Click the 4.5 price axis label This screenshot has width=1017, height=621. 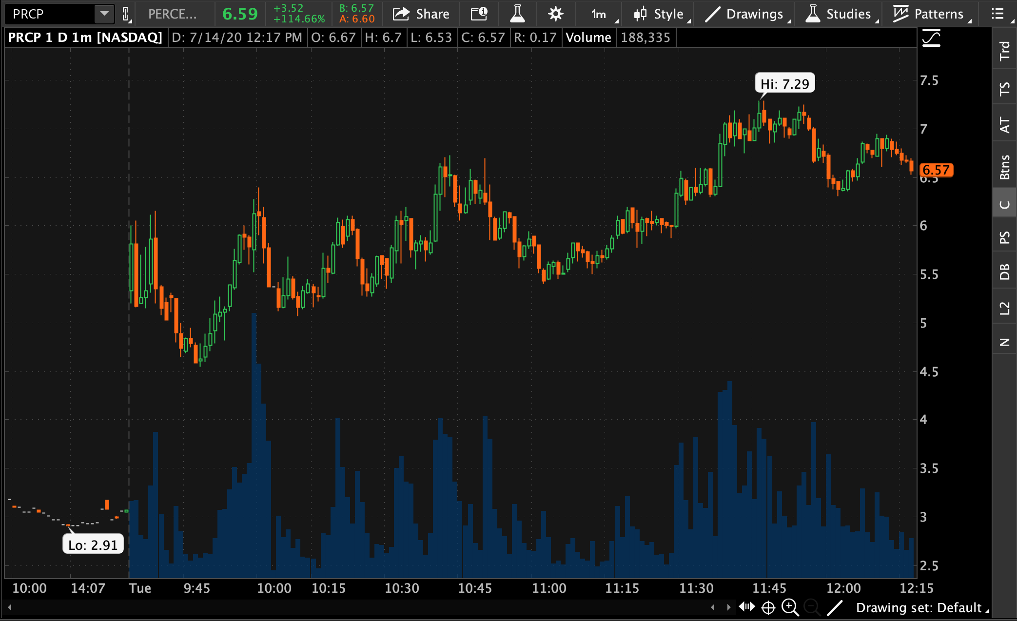(929, 372)
